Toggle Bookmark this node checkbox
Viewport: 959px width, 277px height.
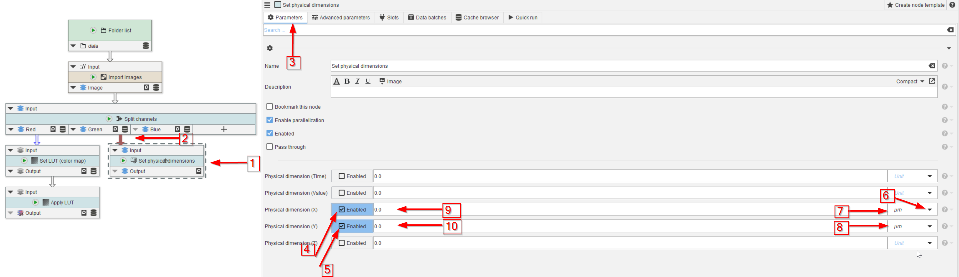(270, 107)
